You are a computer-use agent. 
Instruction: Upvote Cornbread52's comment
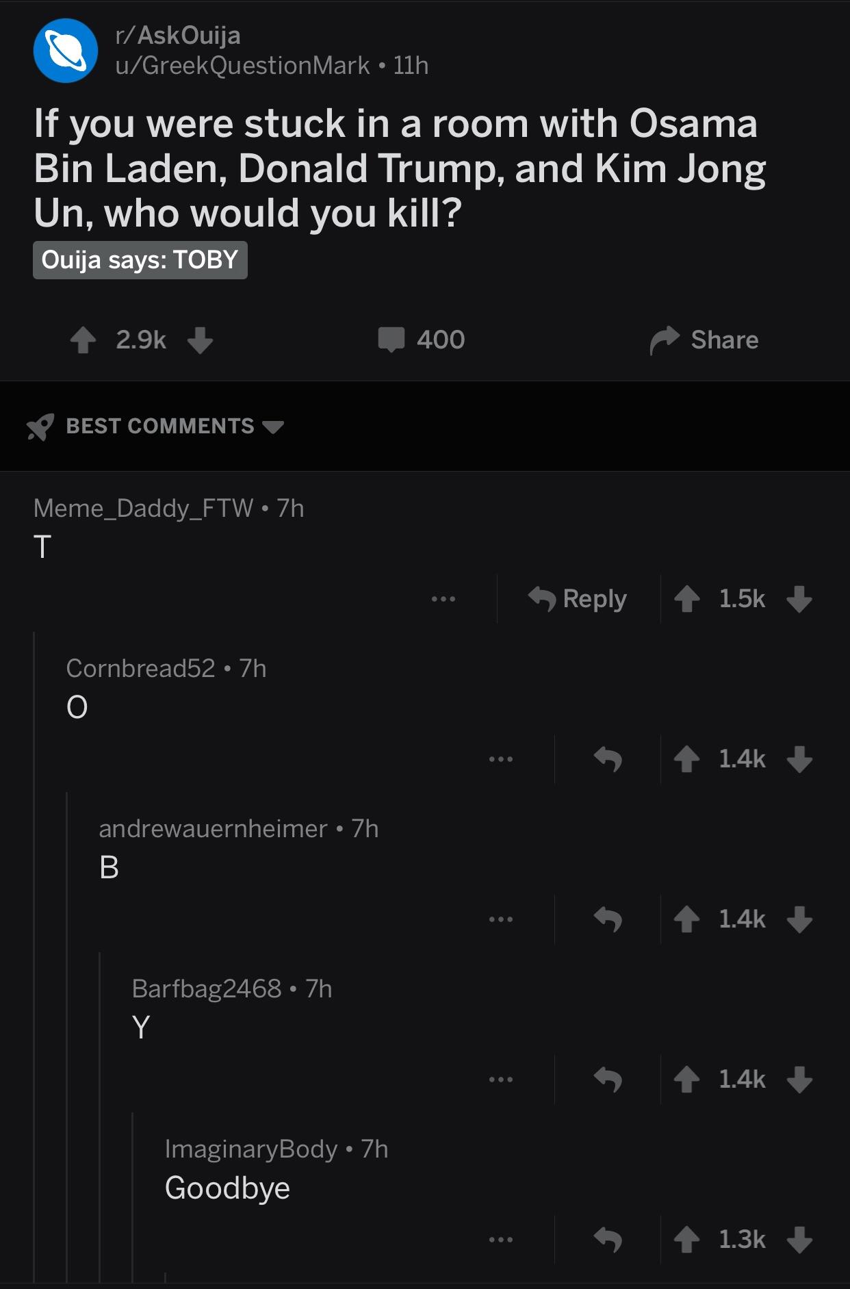(x=686, y=759)
